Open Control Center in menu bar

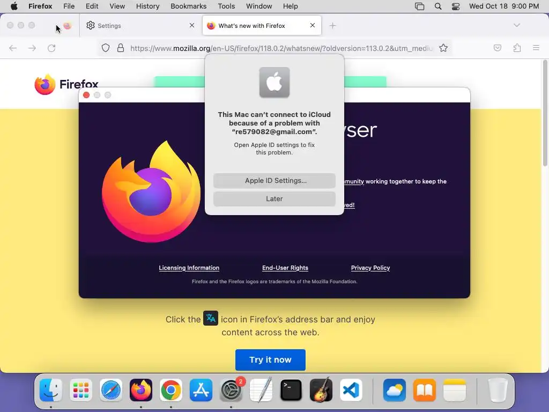(x=456, y=6)
